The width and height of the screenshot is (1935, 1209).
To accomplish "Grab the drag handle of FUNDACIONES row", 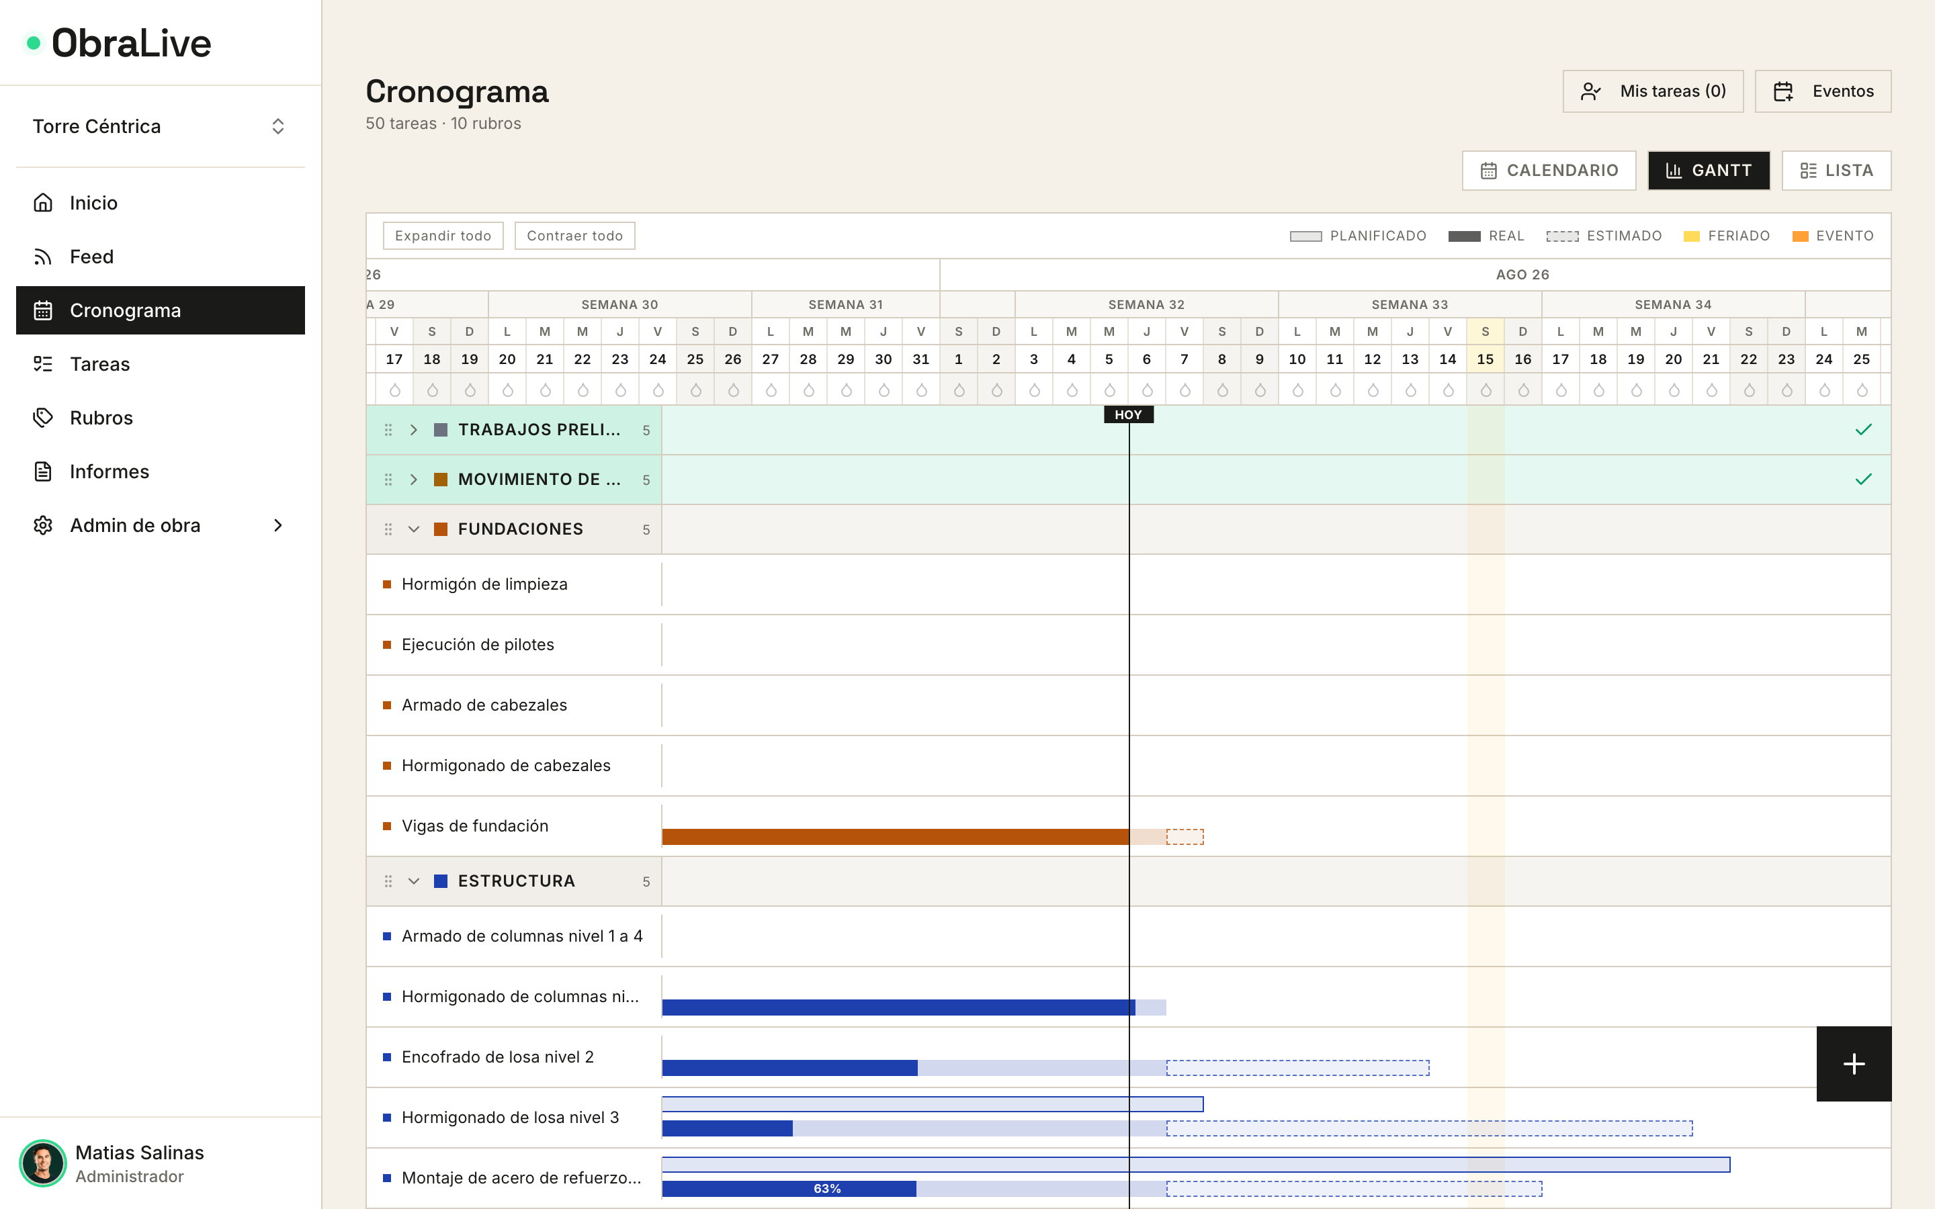I will click(388, 529).
